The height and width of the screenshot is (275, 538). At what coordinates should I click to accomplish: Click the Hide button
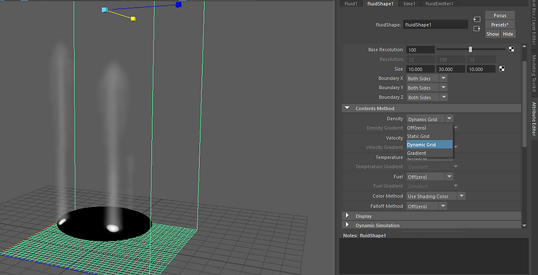508,34
